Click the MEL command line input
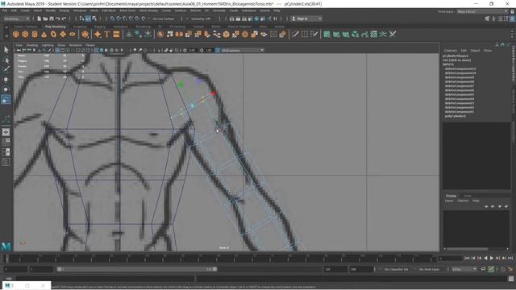 coord(105,279)
